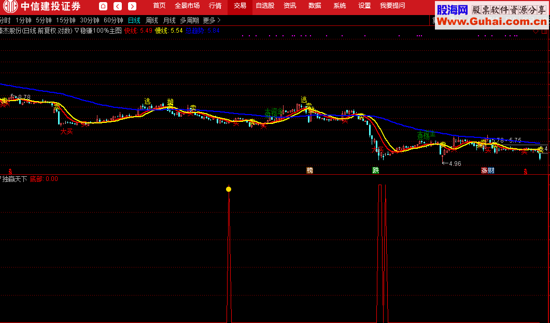Open the 首页 menu

point(159,6)
